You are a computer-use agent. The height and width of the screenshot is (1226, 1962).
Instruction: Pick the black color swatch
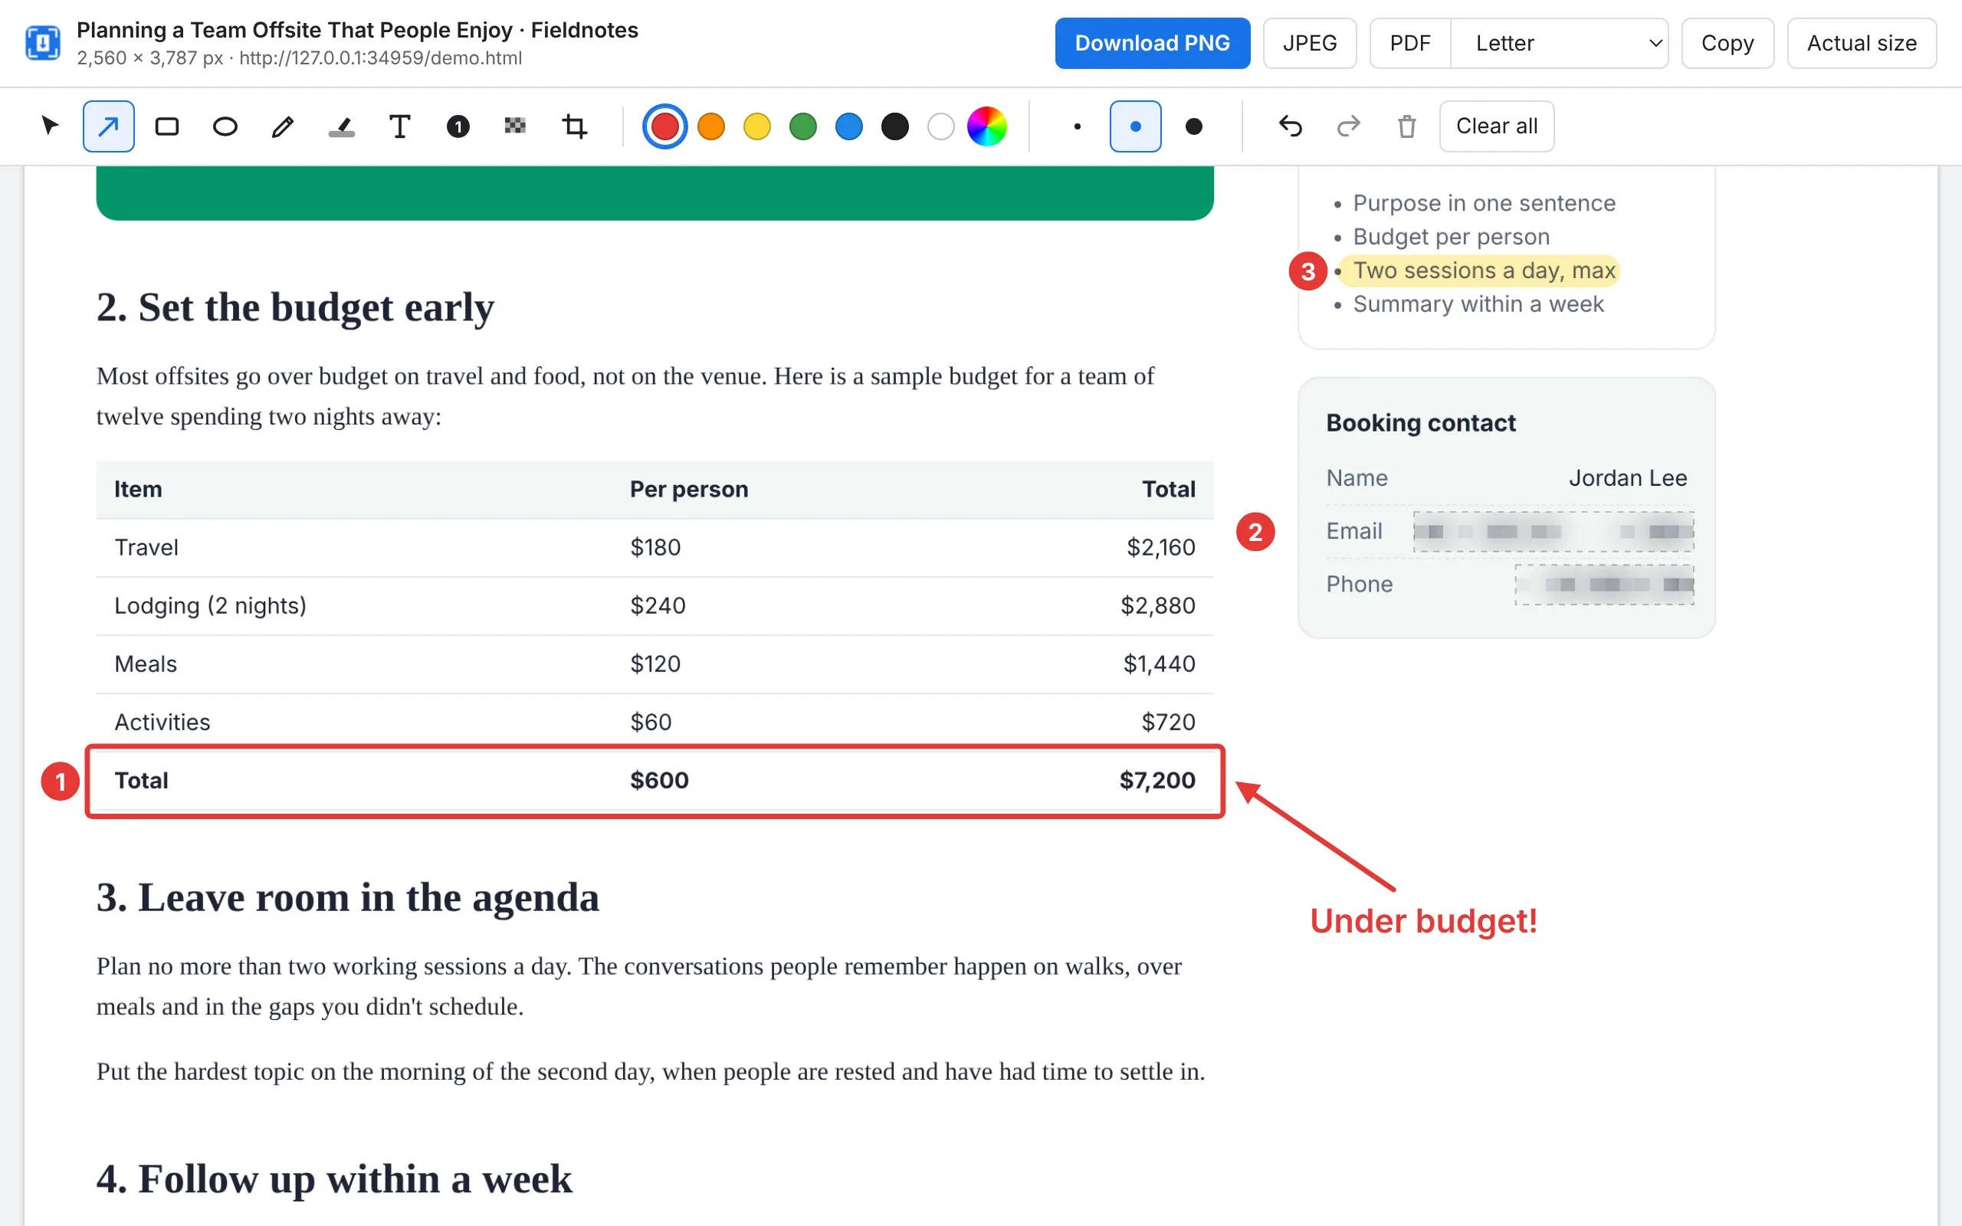point(895,126)
